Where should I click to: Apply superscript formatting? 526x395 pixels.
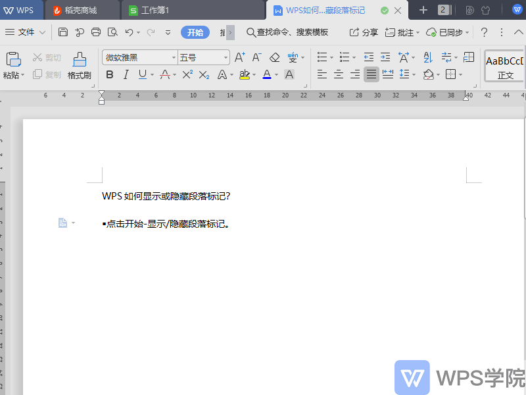[x=187, y=75]
